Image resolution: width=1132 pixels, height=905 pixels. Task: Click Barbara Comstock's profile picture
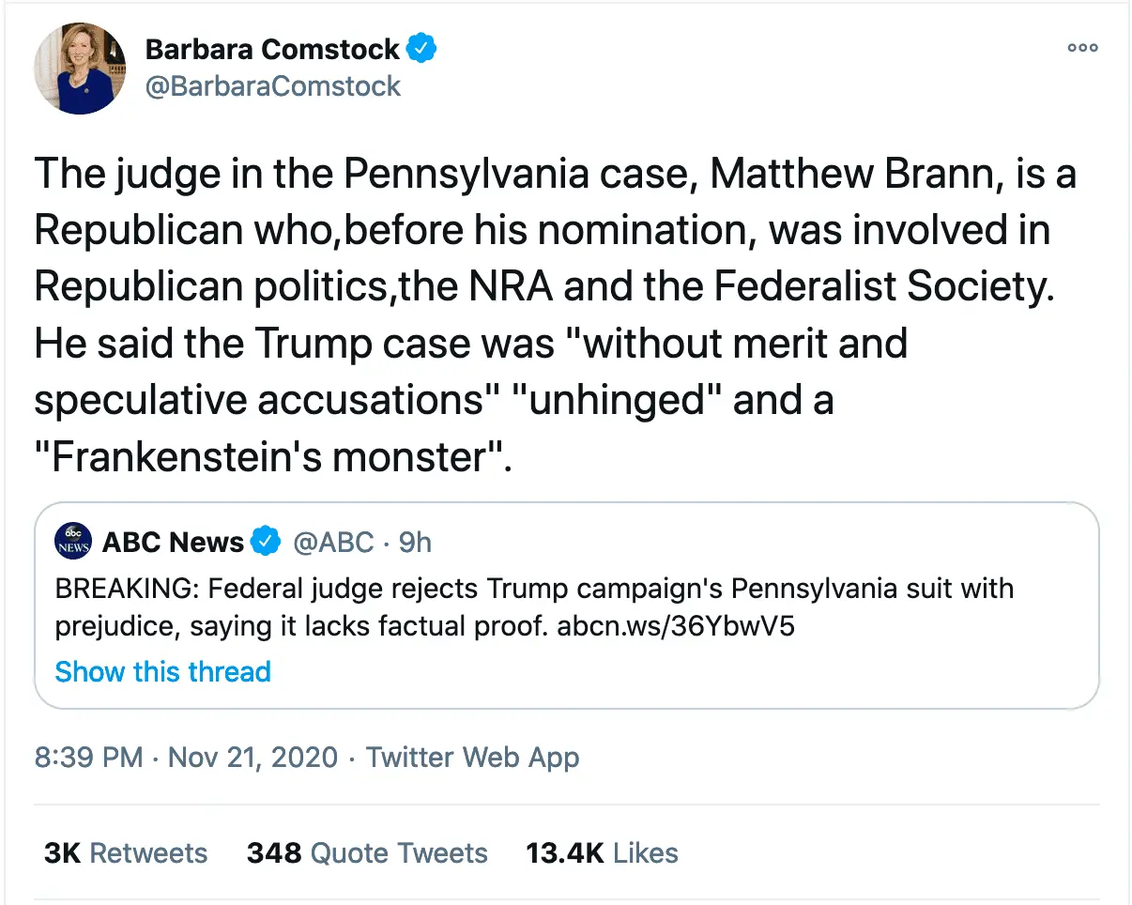tap(80, 69)
